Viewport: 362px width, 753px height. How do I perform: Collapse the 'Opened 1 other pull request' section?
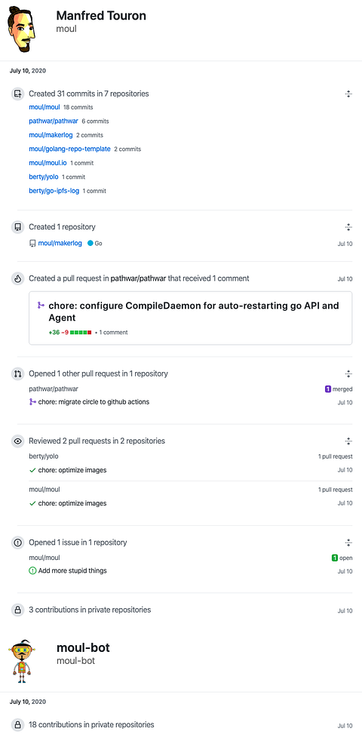348,373
